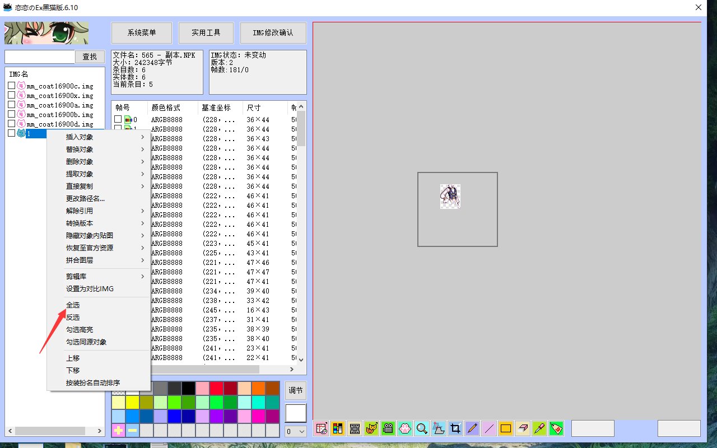Screen dimensions: 717x448
Task: Pick the eyedropper color picker tool
Action: tap(539, 428)
